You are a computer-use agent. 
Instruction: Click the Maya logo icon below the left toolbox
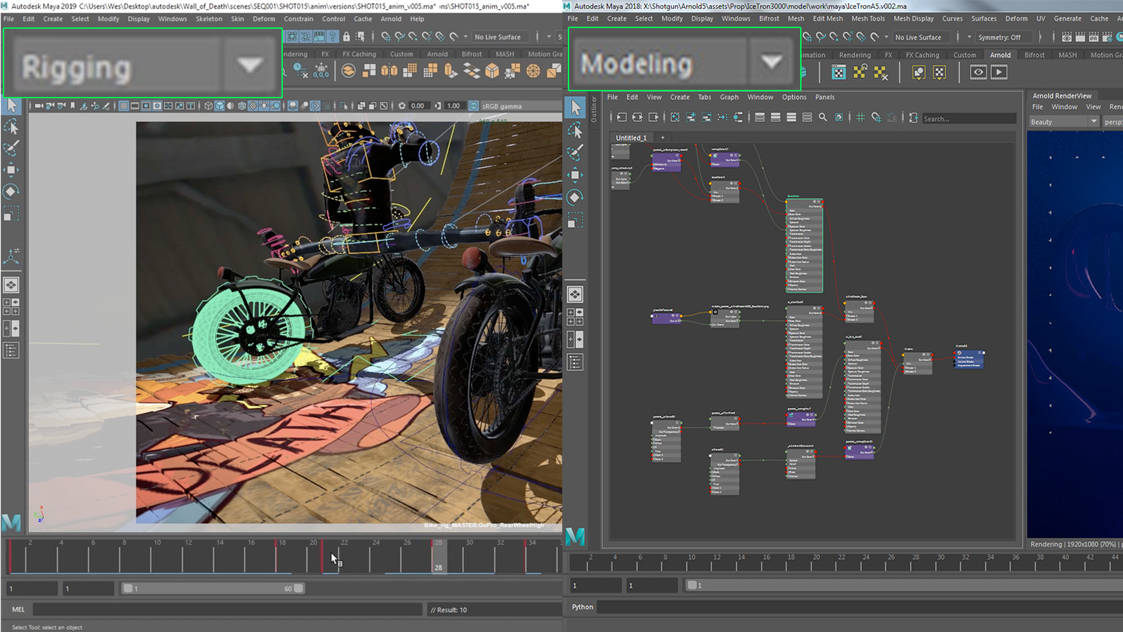pos(10,524)
